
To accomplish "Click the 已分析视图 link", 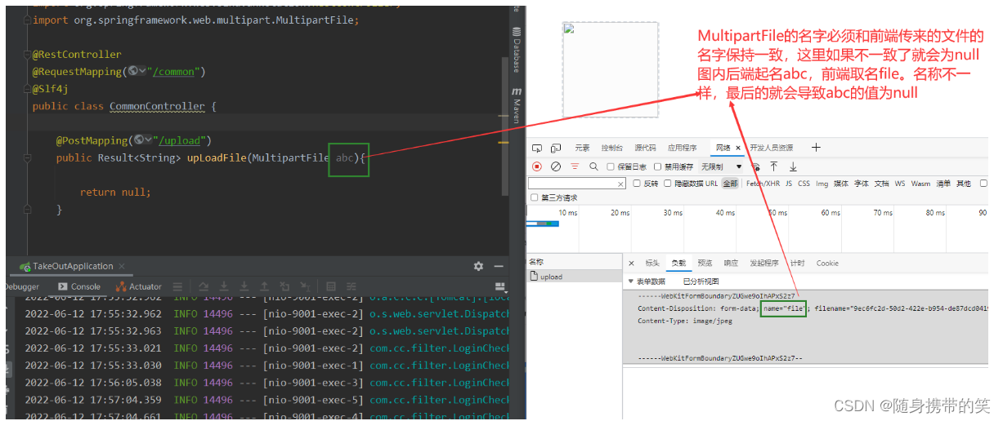I will click(x=701, y=281).
